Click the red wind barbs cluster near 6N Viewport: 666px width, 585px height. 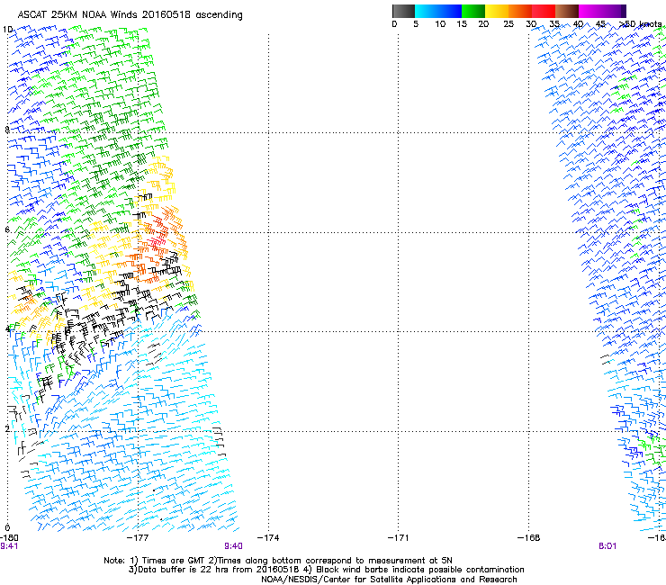156,243
